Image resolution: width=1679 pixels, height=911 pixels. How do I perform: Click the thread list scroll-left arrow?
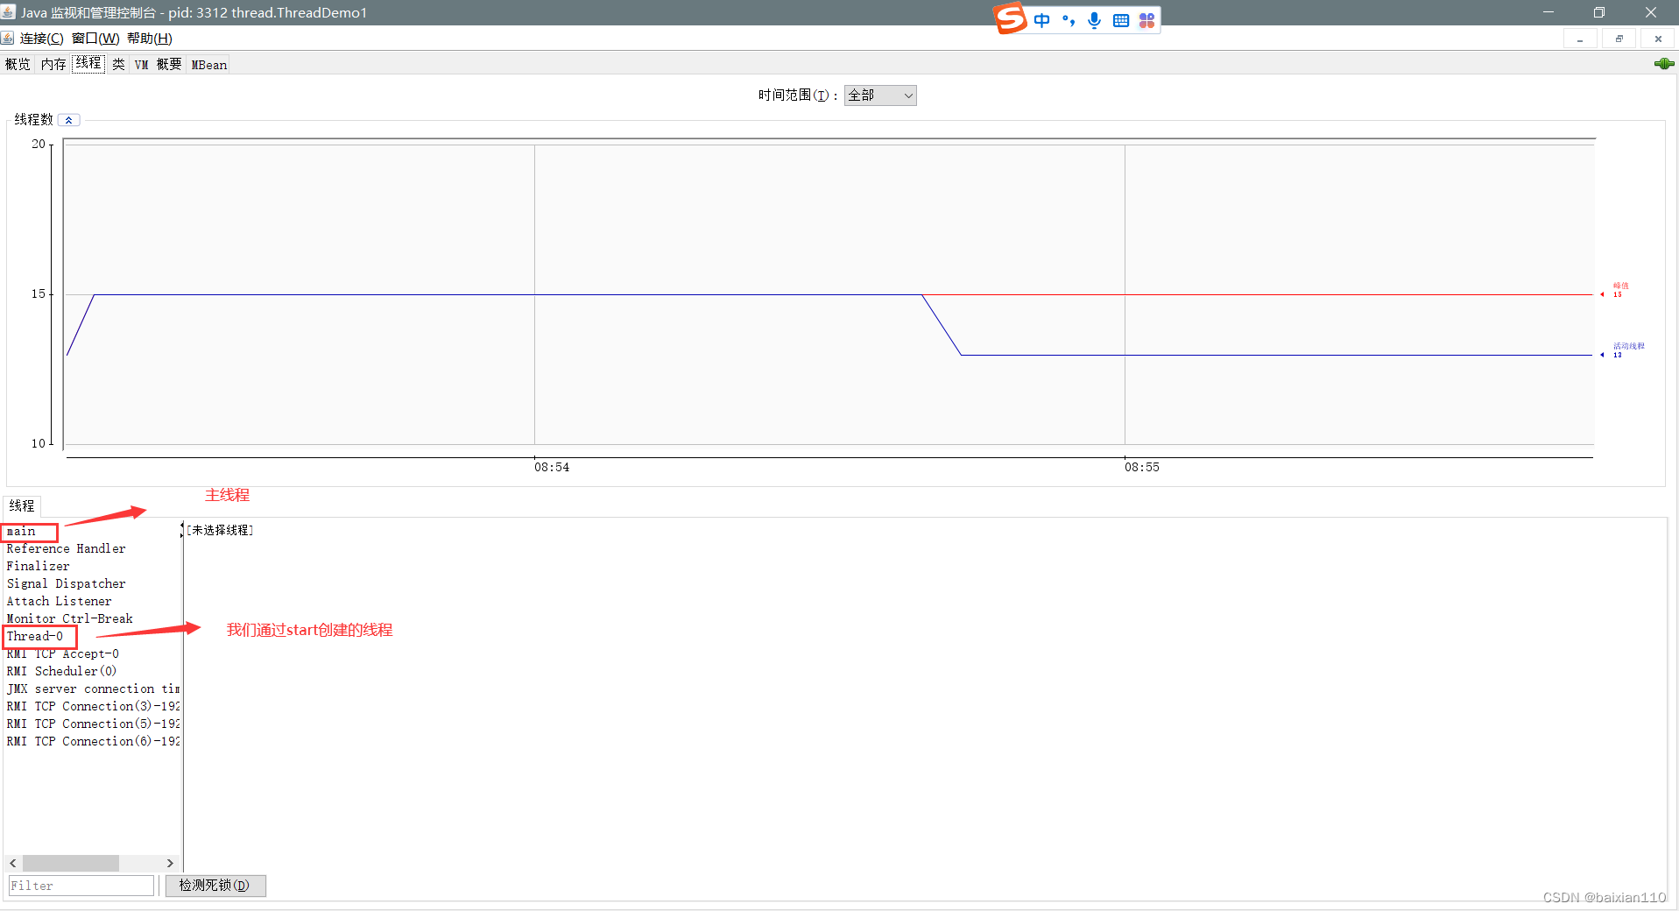point(13,863)
